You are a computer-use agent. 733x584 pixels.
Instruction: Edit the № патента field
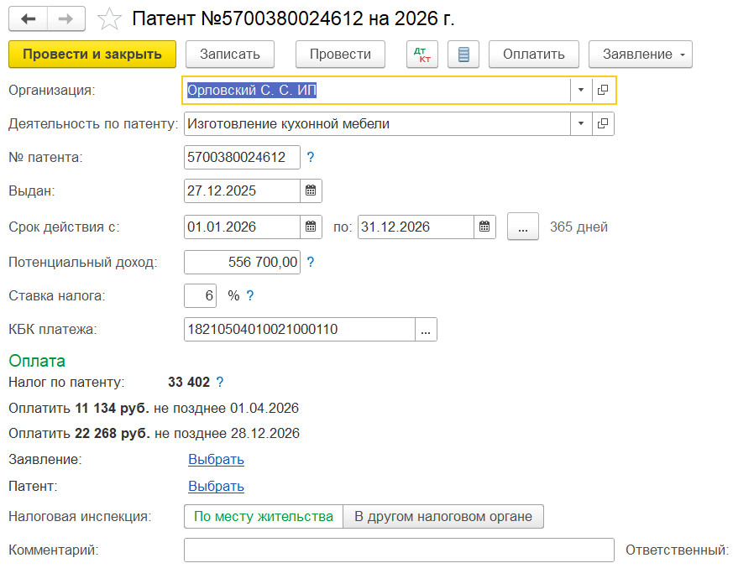(242, 157)
